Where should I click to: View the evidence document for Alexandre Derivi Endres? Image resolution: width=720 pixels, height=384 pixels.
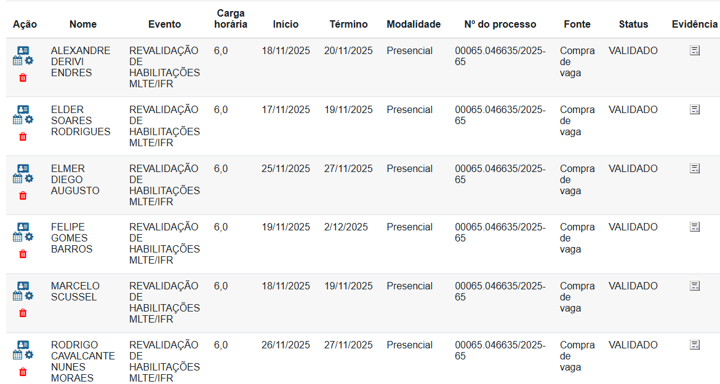point(695,51)
